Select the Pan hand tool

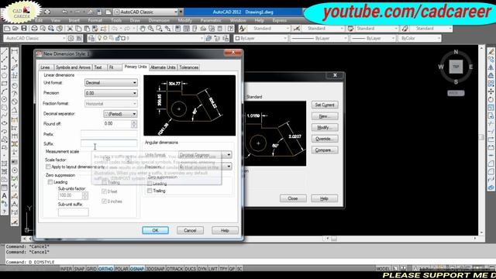143,29
